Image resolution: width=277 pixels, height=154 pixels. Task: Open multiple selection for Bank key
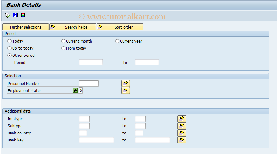[182, 140]
